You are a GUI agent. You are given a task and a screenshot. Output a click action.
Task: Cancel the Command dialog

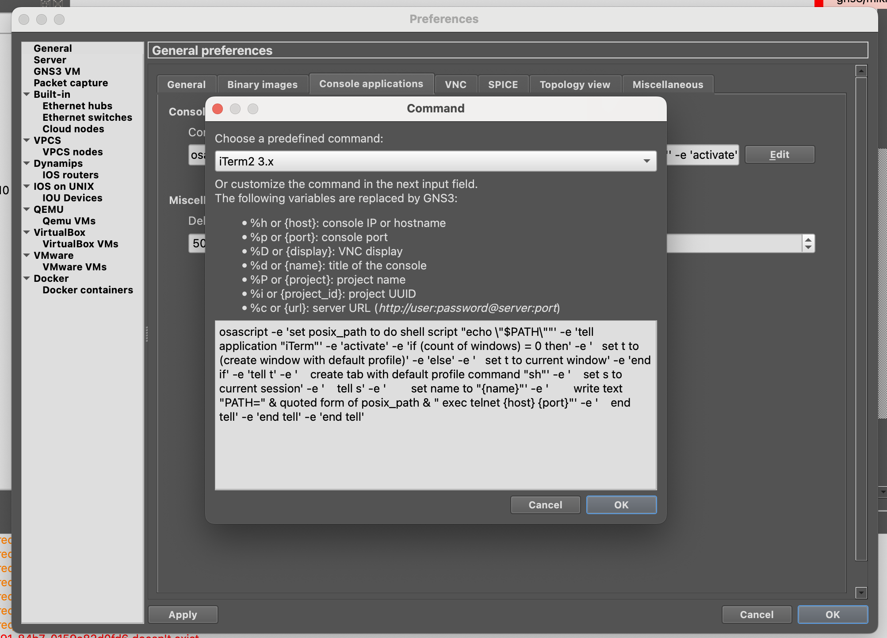(545, 504)
